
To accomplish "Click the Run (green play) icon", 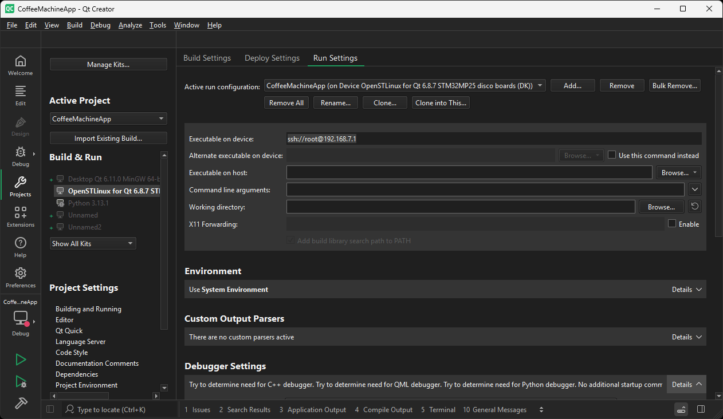I will (21, 359).
